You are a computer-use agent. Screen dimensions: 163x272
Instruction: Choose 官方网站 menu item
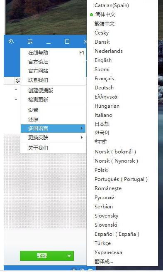(x=53, y=71)
